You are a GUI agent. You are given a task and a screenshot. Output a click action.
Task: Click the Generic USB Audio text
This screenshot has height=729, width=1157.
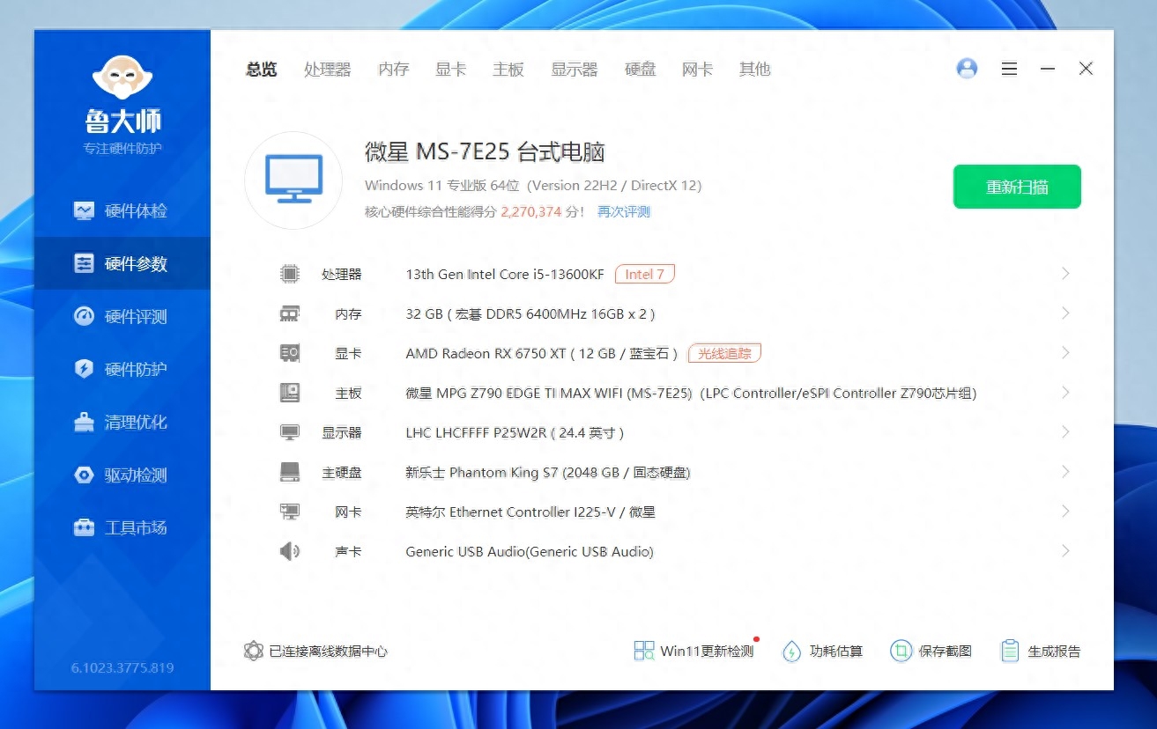530,552
